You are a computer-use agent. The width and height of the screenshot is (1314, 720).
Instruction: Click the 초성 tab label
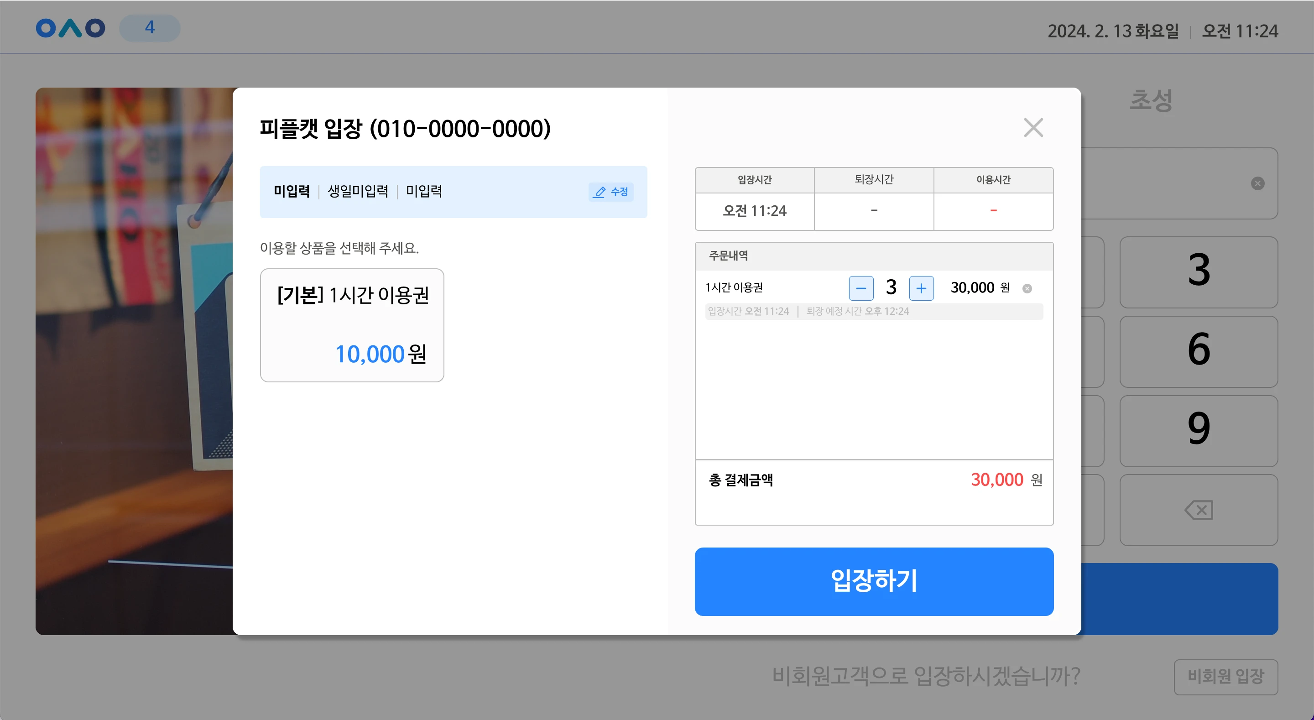(x=1151, y=100)
